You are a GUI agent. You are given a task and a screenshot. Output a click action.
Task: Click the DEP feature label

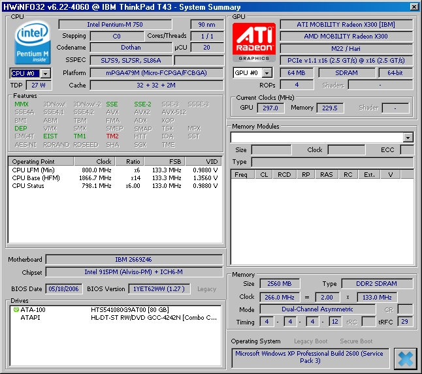click(21, 129)
